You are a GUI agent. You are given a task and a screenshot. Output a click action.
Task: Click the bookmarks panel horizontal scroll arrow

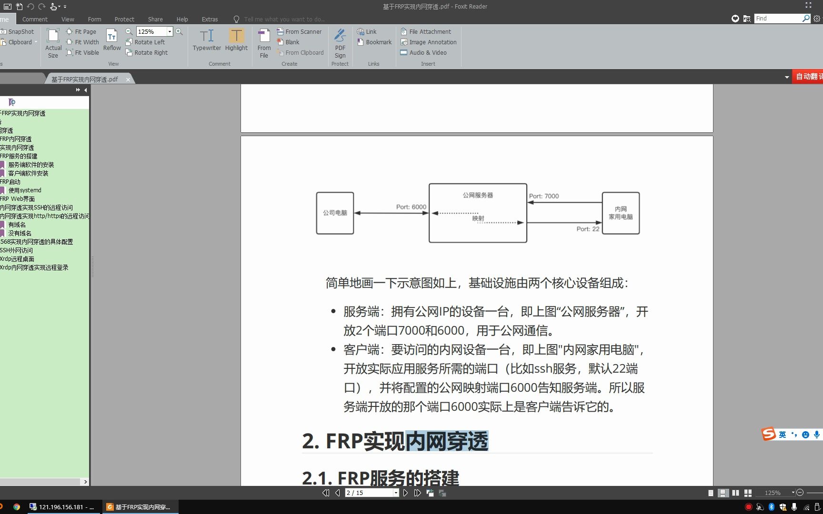click(x=85, y=482)
